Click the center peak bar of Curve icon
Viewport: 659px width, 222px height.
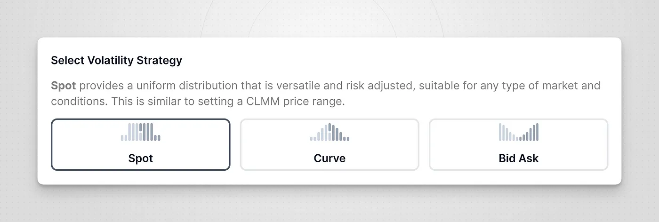click(330, 132)
